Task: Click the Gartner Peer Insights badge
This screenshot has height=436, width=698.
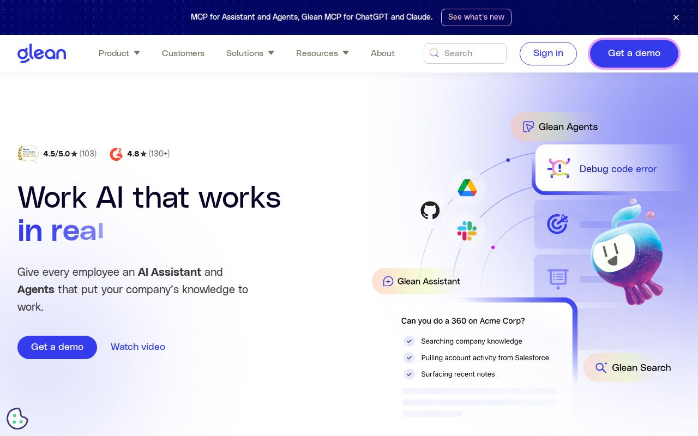Action: point(28,154)
